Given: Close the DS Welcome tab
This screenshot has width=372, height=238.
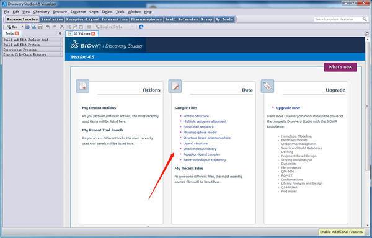Looking at the screenshot, I should pyautogui.click(x=94, y=33).
